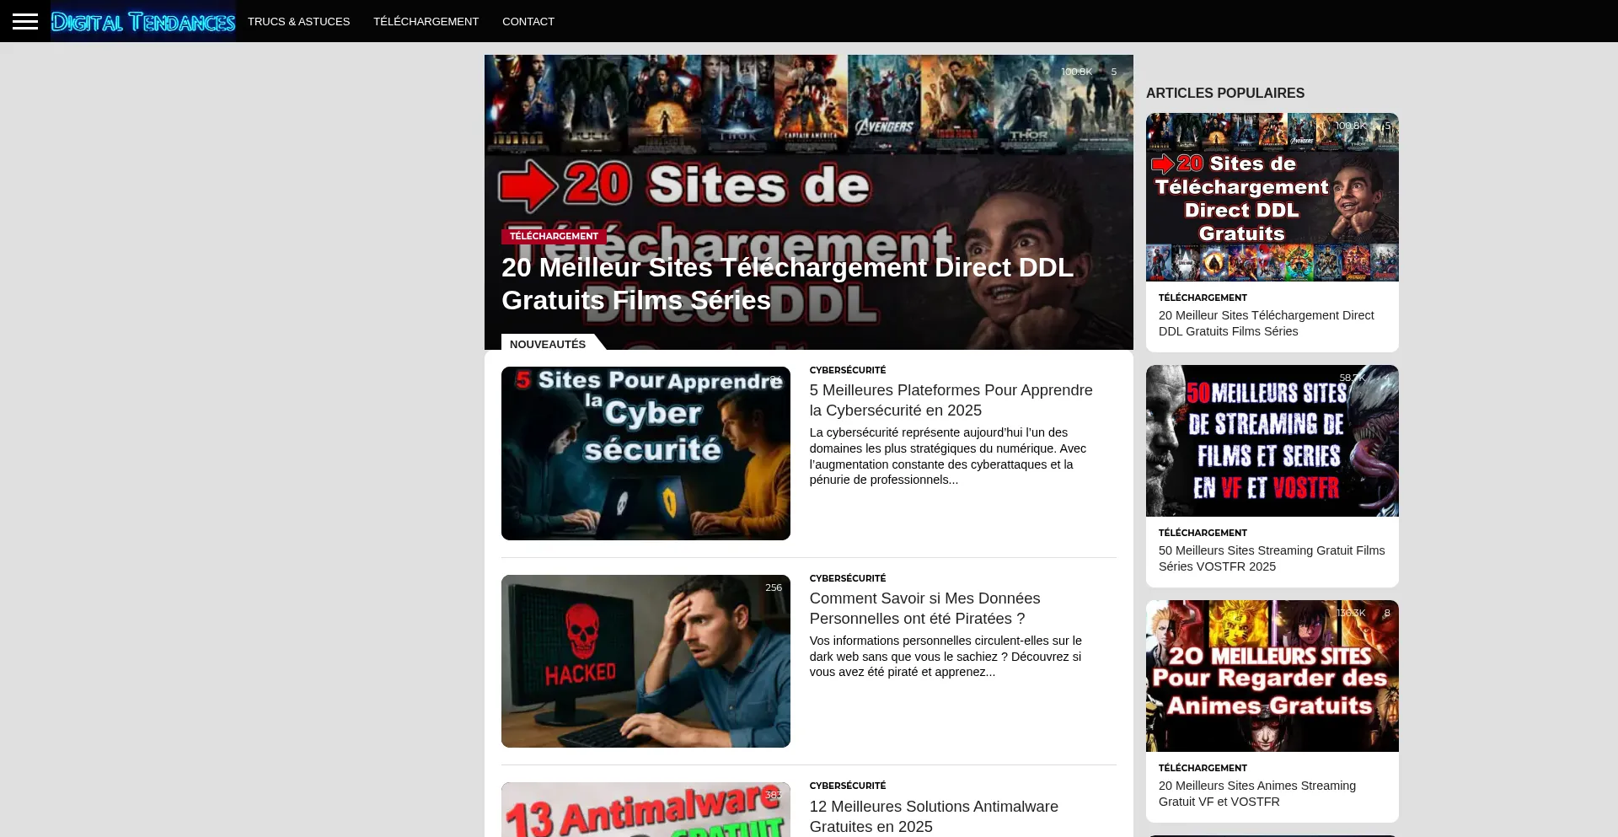Image resolution: width=1618 pixels, height=837 pixels.
Task: Click Cybersécurité category above the hacked data article
Action: coord(847,578)
